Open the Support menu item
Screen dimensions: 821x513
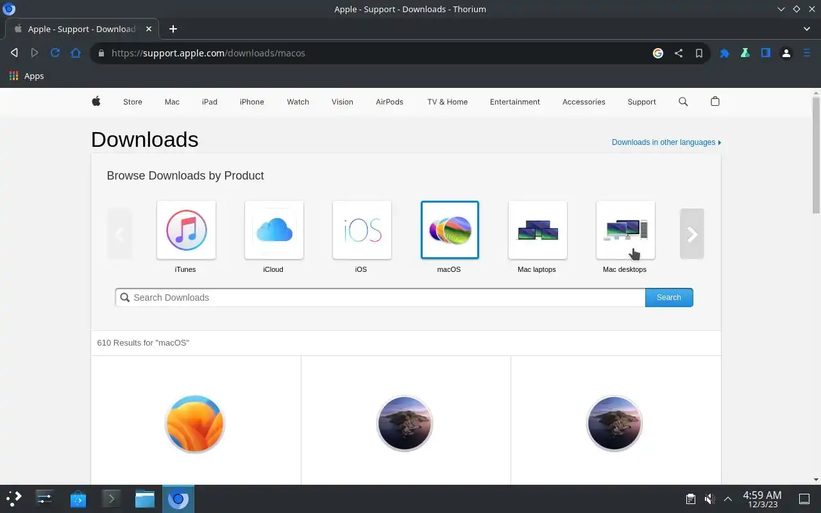[x=642, y=101]
